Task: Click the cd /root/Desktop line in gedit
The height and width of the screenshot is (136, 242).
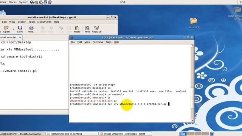Action: tap(16, 42)
